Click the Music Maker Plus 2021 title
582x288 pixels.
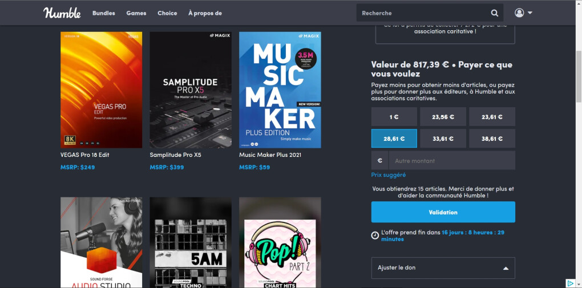[270, 155]
